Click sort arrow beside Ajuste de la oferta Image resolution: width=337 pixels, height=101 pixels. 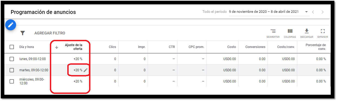[57, 47]
